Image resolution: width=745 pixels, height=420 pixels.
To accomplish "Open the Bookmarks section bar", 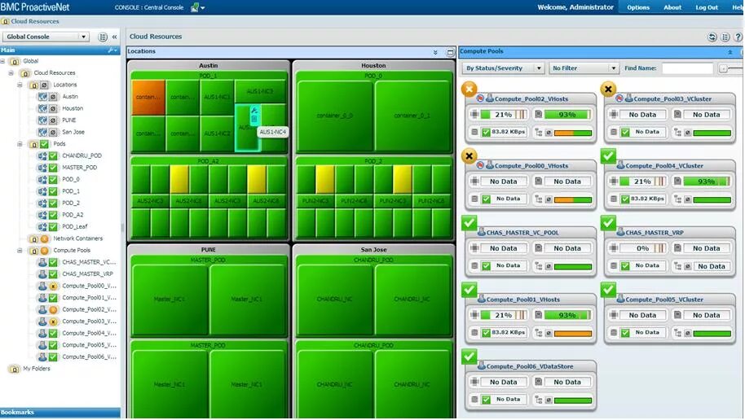I will pyautogui.click(x=60, y=413).
